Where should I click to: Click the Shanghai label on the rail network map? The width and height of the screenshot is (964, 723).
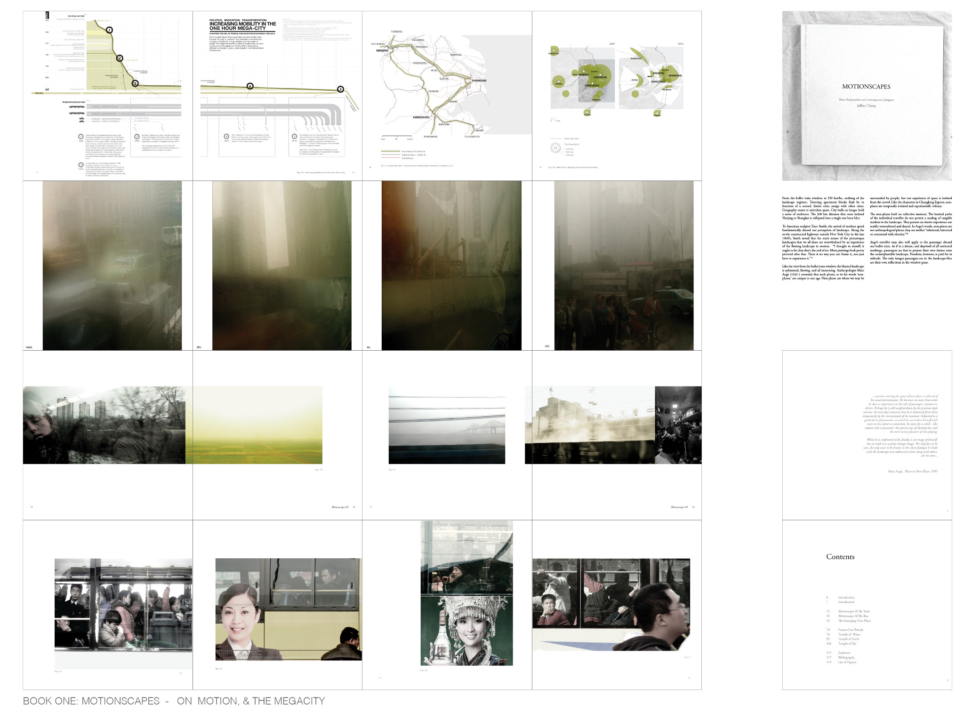point(479,80)
